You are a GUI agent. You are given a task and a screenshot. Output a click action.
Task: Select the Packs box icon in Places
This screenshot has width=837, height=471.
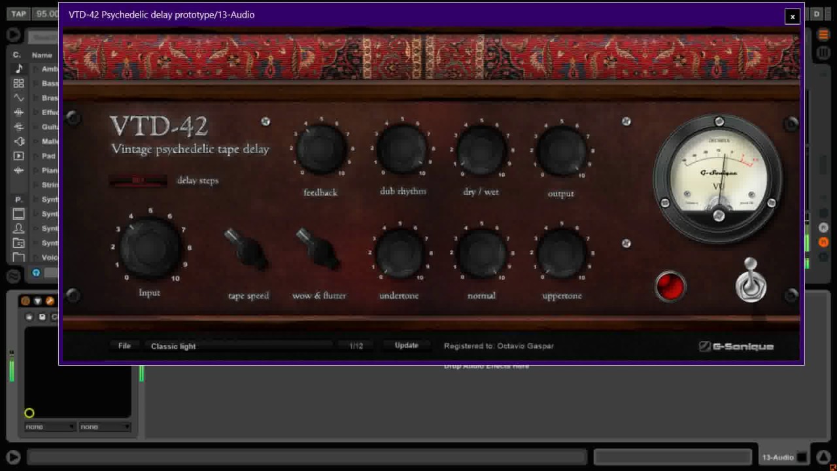point(18,214)
